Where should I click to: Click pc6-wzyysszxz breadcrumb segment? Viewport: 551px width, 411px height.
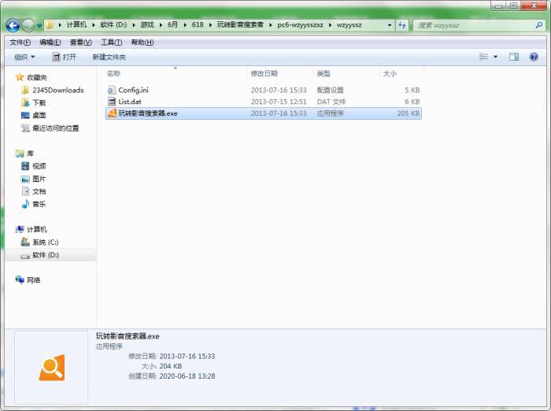(300, 25)
